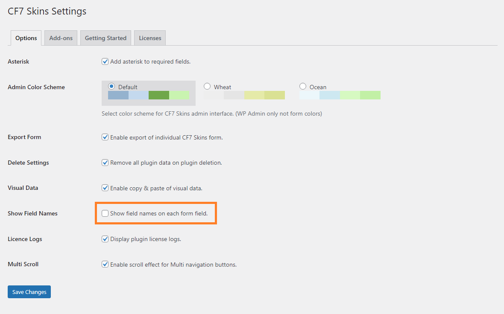Screen dimensions: 504x314
Task: Uncheck Display plugin license logs
Action: click(x=105, y=239)
